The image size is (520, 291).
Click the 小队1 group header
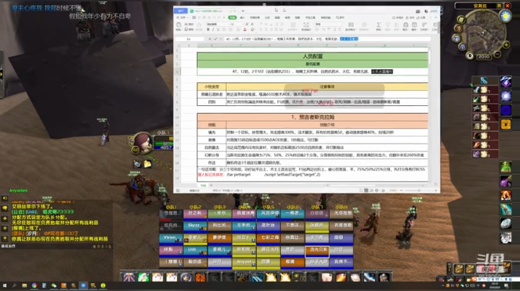170,207
